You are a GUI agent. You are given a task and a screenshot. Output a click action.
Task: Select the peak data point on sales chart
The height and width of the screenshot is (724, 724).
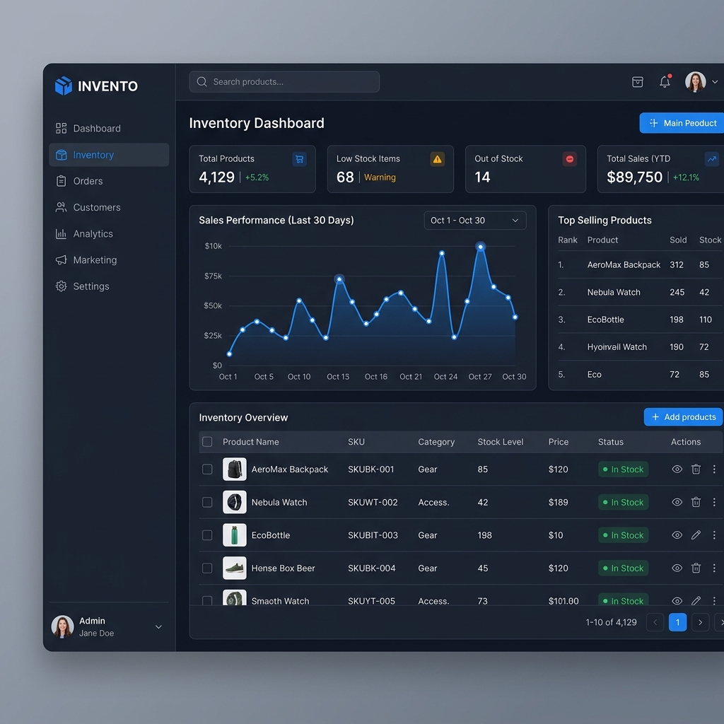coord(480,247)
